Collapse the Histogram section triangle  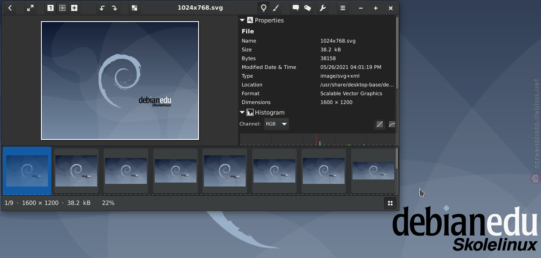click(x=242, y=112)
